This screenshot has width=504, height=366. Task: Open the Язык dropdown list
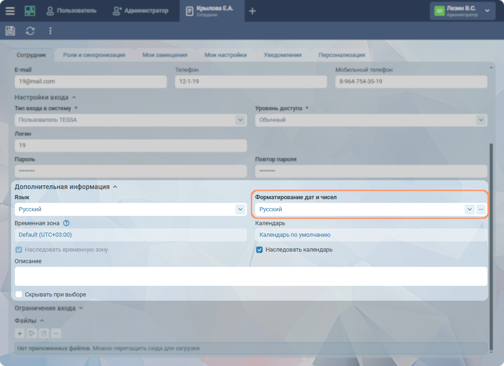pos(240,209)
